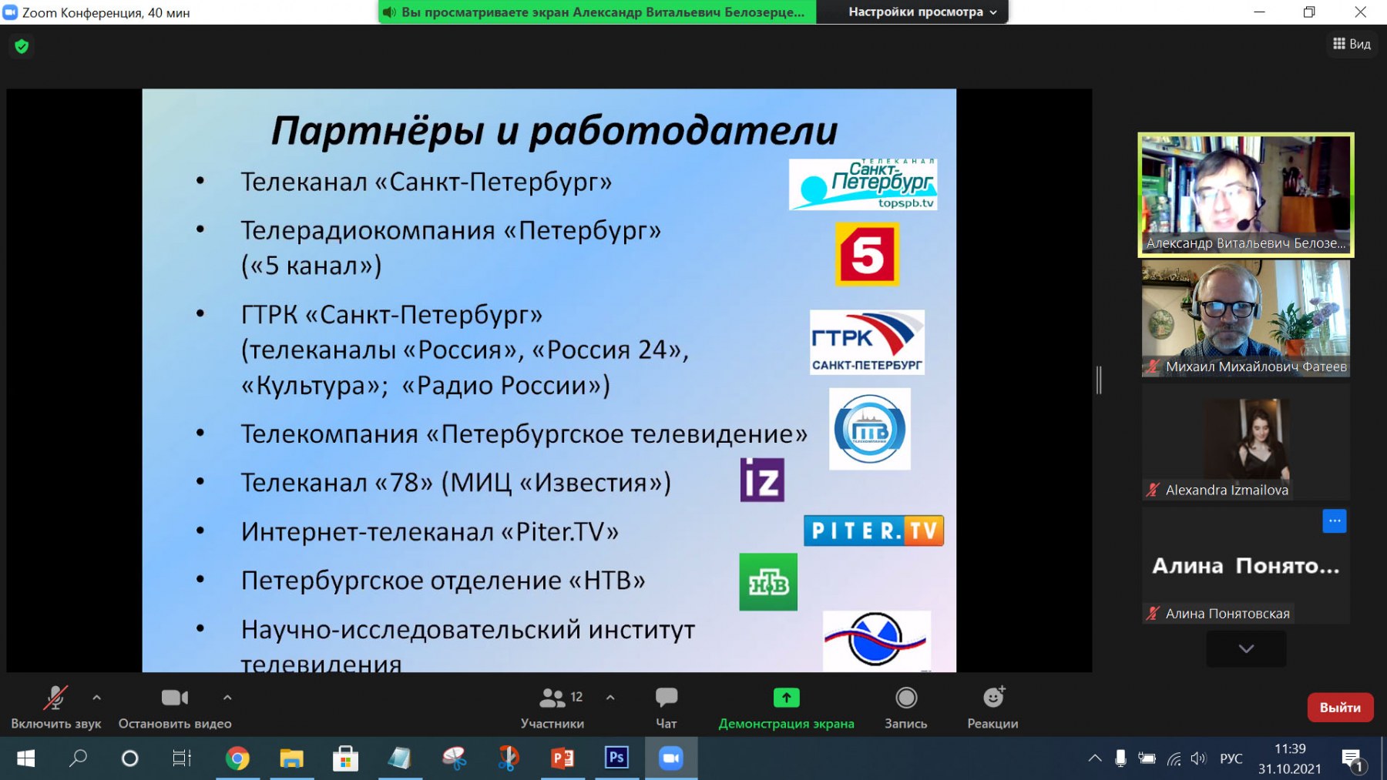Select Alexandra Izmailova video thumbnail

click(1246, 442)
